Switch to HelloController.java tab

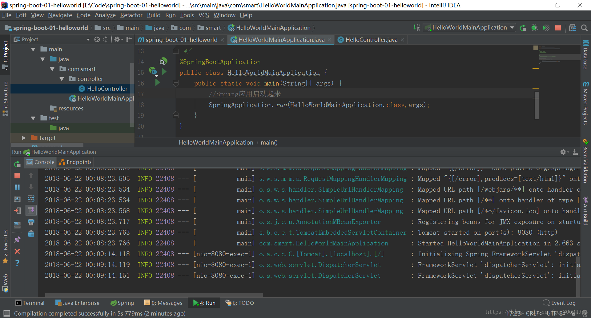pyautogui.click(x=371, y=40)
